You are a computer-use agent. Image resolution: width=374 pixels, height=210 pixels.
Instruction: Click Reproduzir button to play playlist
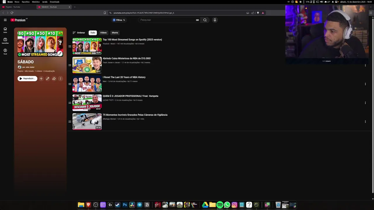pyautogui.click(x=27, y=78)
